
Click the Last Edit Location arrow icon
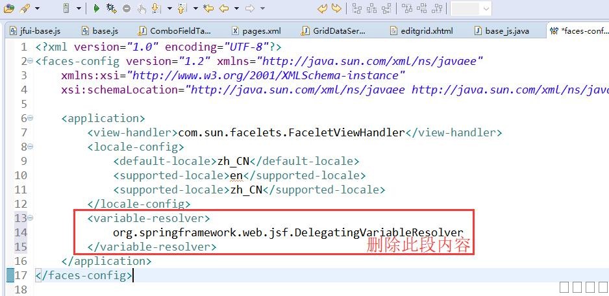tap(208, 8)
